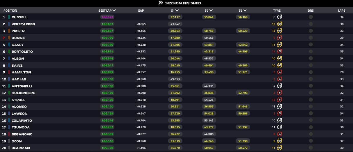Click Dunne's best lap 1:05.766
353x152 pixels.
point(107,38)
